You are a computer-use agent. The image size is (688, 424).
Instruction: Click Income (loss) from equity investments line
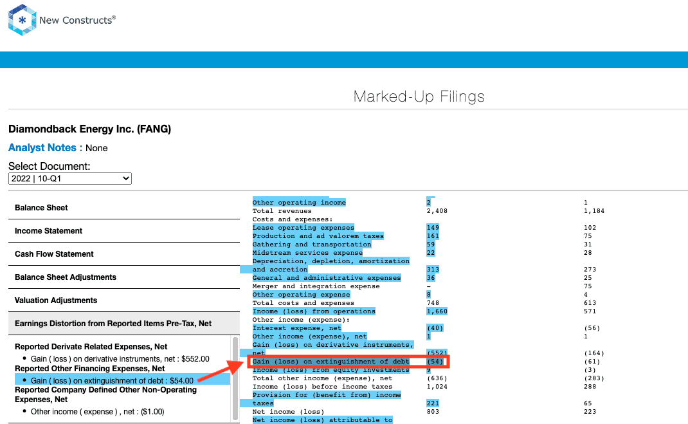click(331, 370)
